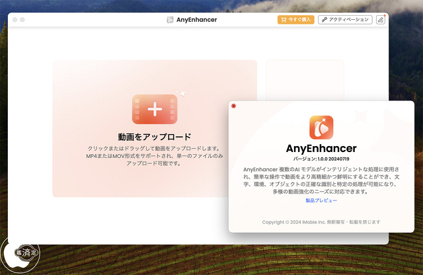Viewport: 423px width, 275px height.
Task: Click the small AnyEnhancer icon in title bar
Action: [x=170, y=20]
